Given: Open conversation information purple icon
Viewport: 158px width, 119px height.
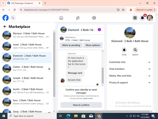Looking at the screenshot, I should click(99, 30).
